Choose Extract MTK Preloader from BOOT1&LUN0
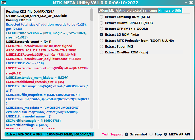This screenshot has height=140, width=195. pos(137,41)
